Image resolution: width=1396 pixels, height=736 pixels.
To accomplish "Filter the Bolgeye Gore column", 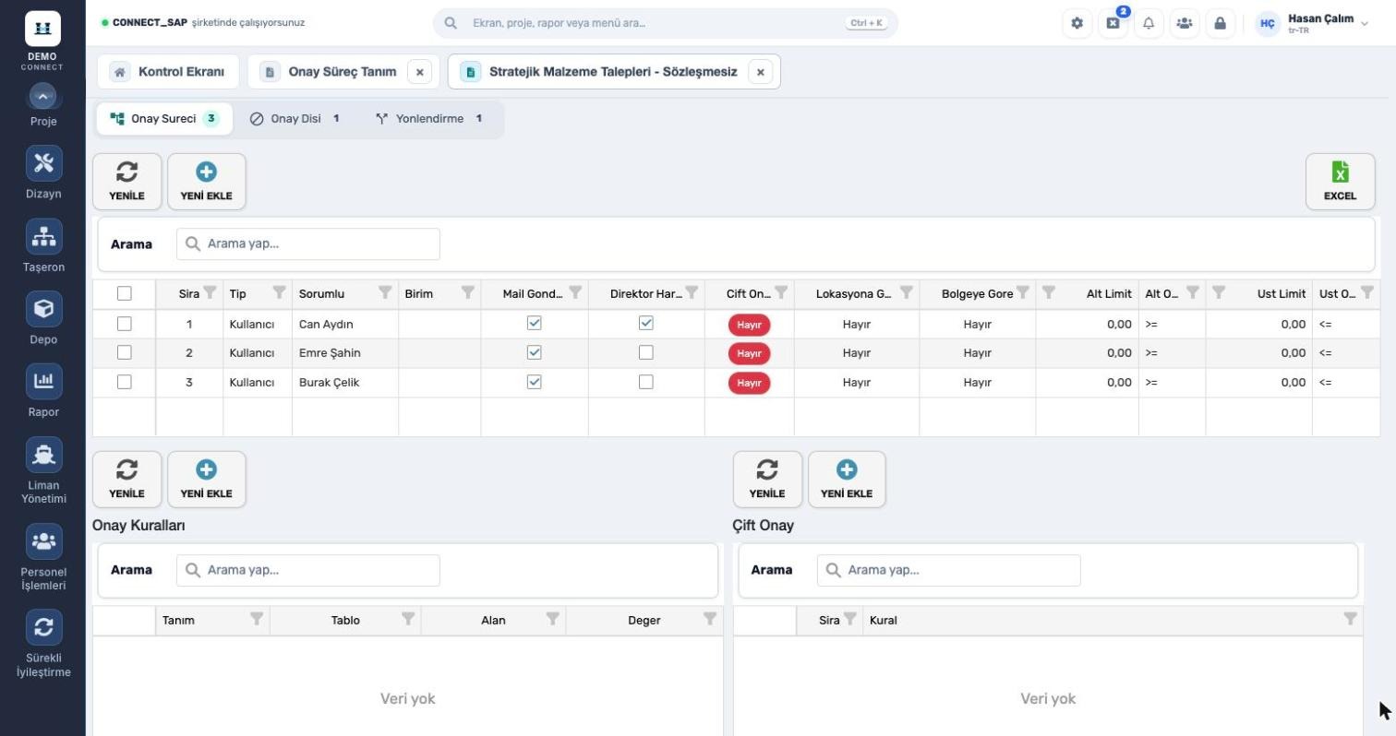I will (1022, 292).
